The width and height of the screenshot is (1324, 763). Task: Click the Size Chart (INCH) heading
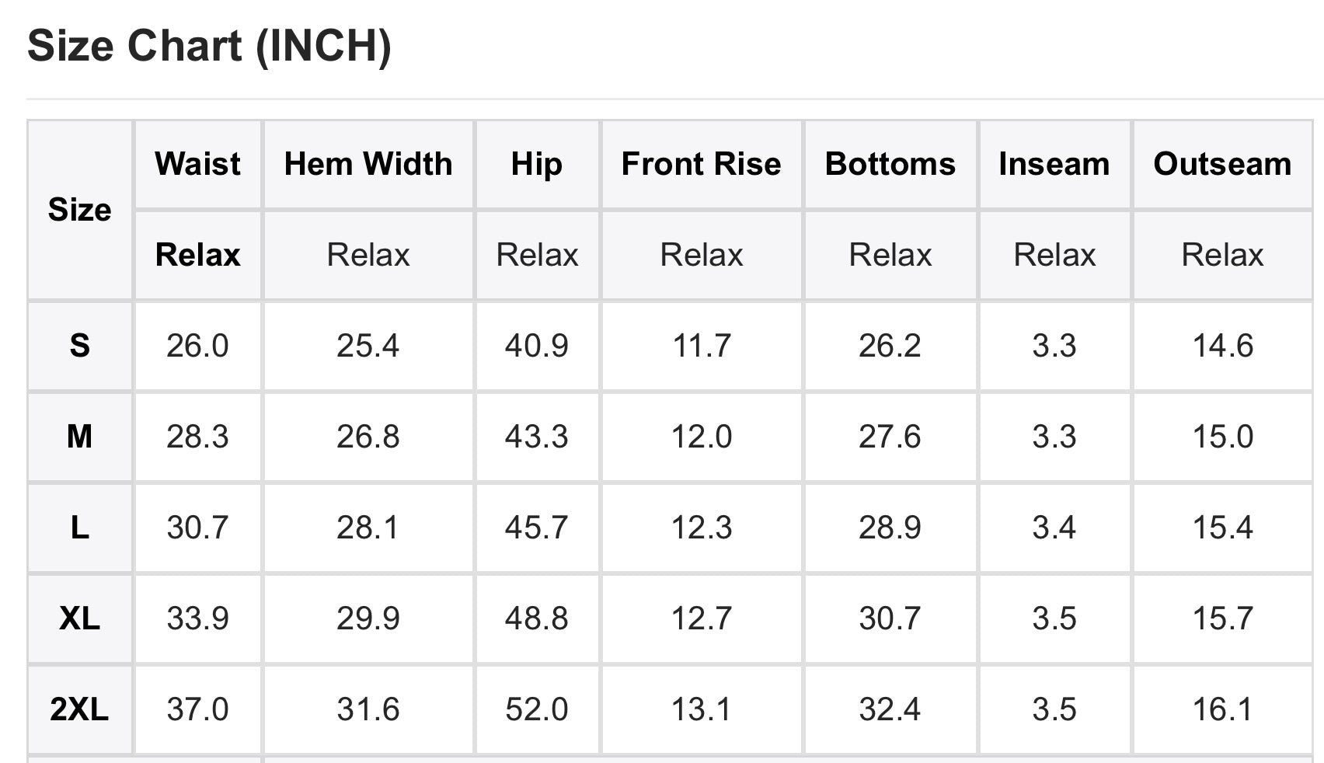209,45
